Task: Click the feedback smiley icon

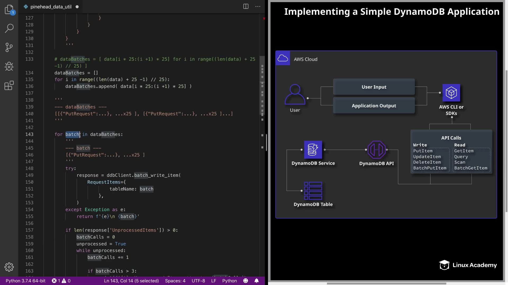Action: pyautogui.click(x=246, y=281)
